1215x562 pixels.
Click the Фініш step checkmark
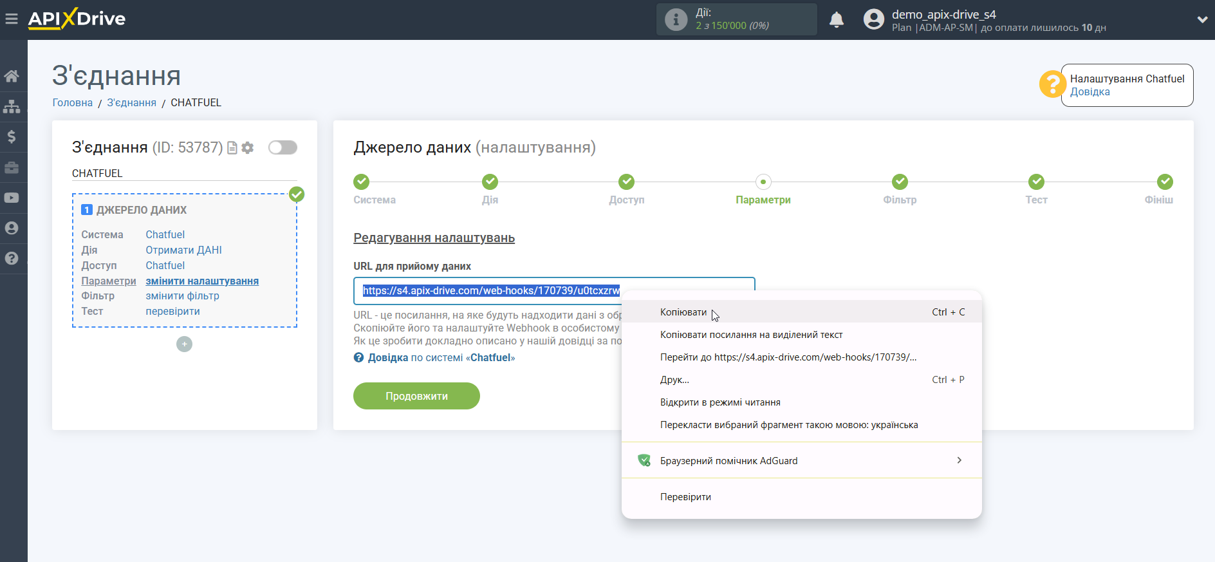point(1165,182)
